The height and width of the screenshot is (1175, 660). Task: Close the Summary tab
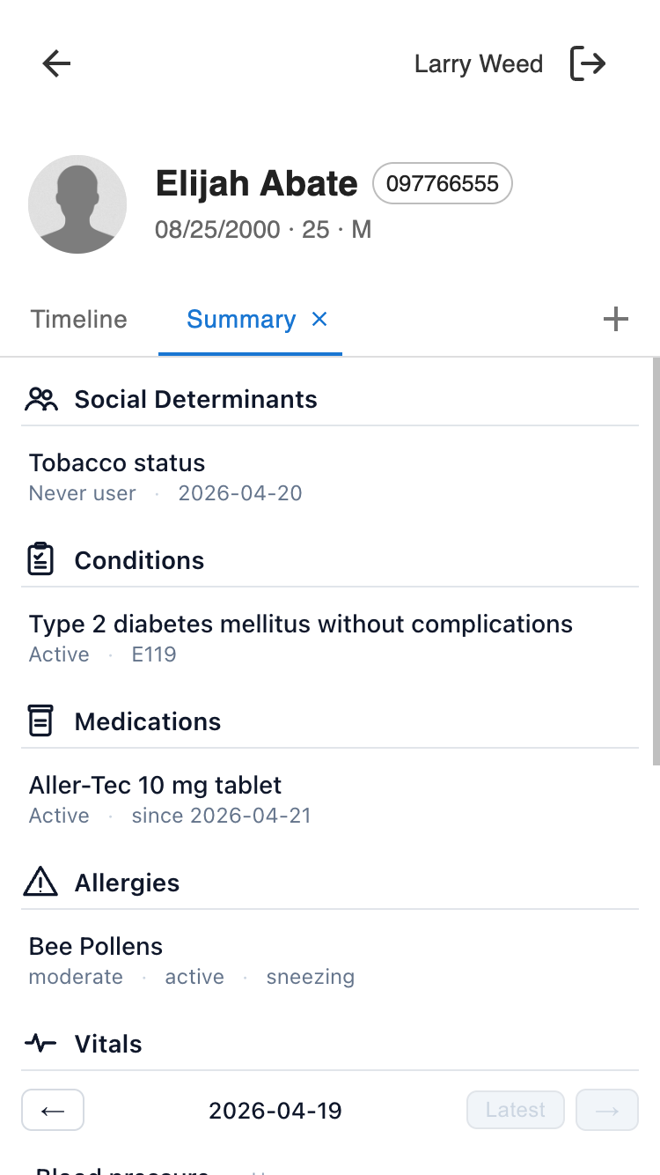click(x=319, y=319)
